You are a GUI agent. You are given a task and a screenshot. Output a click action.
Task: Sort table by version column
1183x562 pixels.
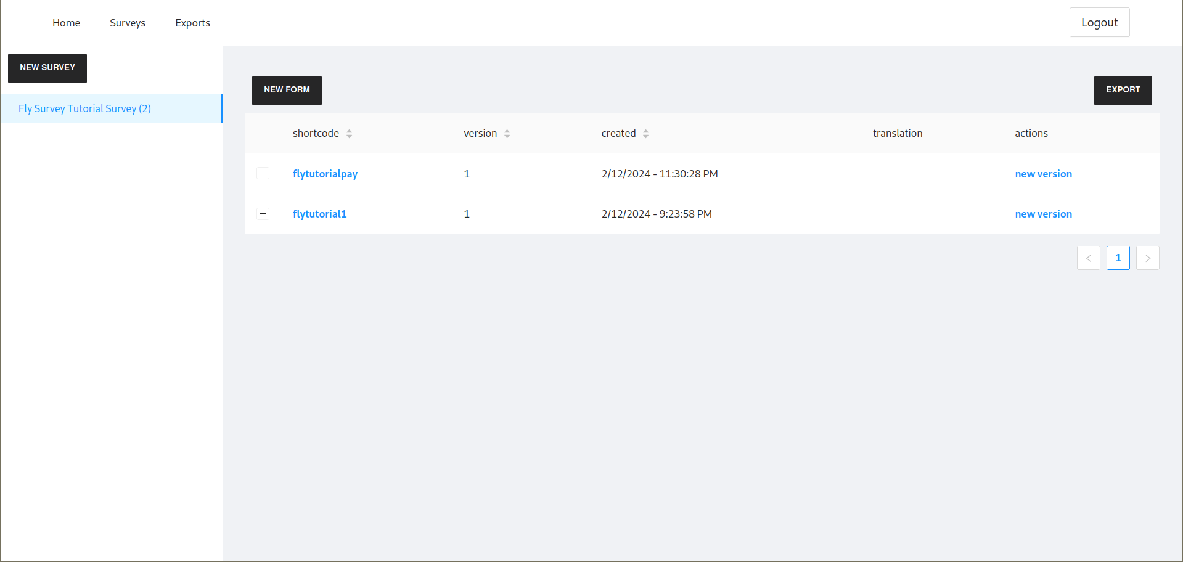(507, 134)
